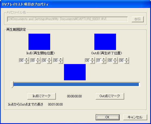Click the Out点にマーク button
Image resolution: width=151 pixels, height=124 pixels.
110,96
